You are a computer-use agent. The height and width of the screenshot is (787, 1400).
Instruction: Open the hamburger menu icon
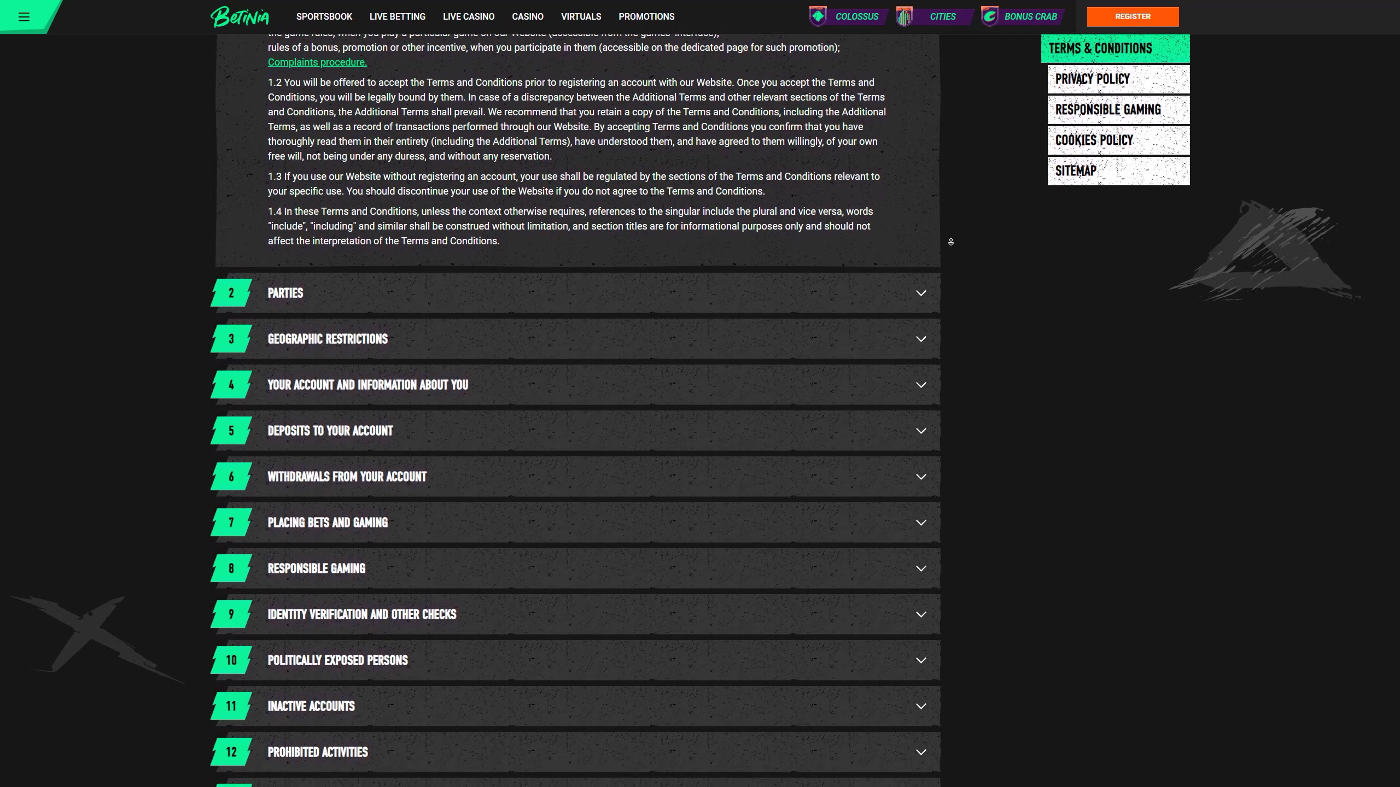tap(24, 16)
